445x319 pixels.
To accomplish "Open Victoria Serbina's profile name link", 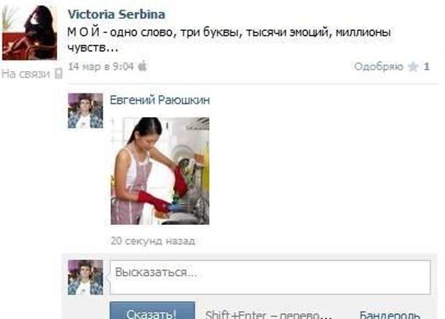I will click(116, 14).
